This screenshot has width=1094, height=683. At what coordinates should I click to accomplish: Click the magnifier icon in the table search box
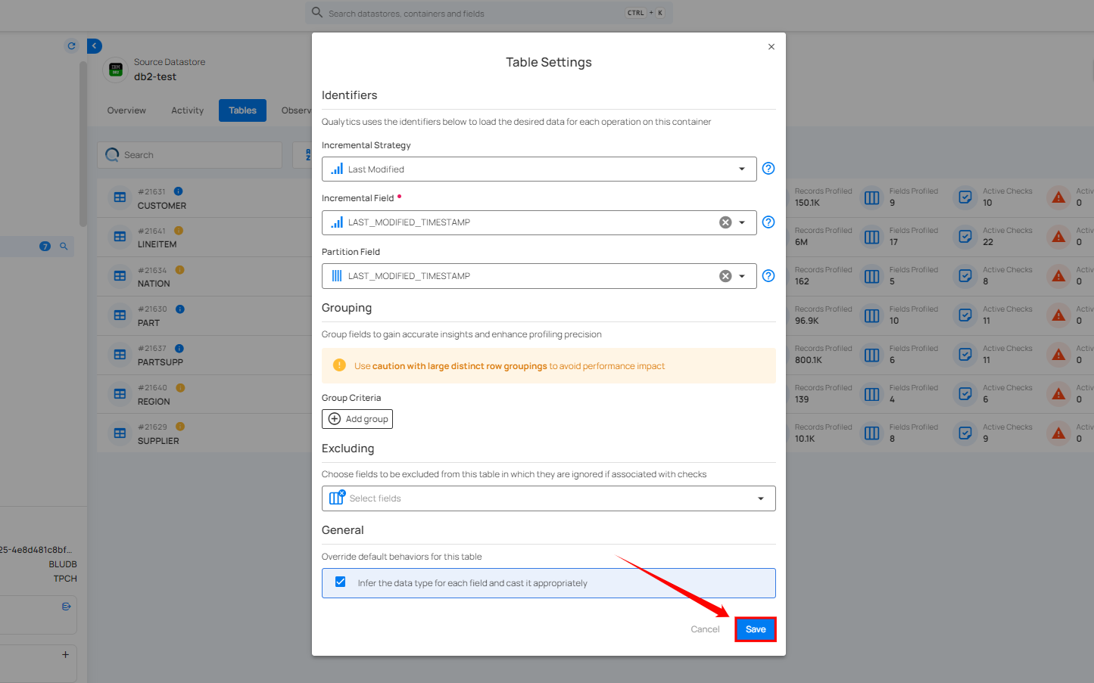(x=112, y=154)
